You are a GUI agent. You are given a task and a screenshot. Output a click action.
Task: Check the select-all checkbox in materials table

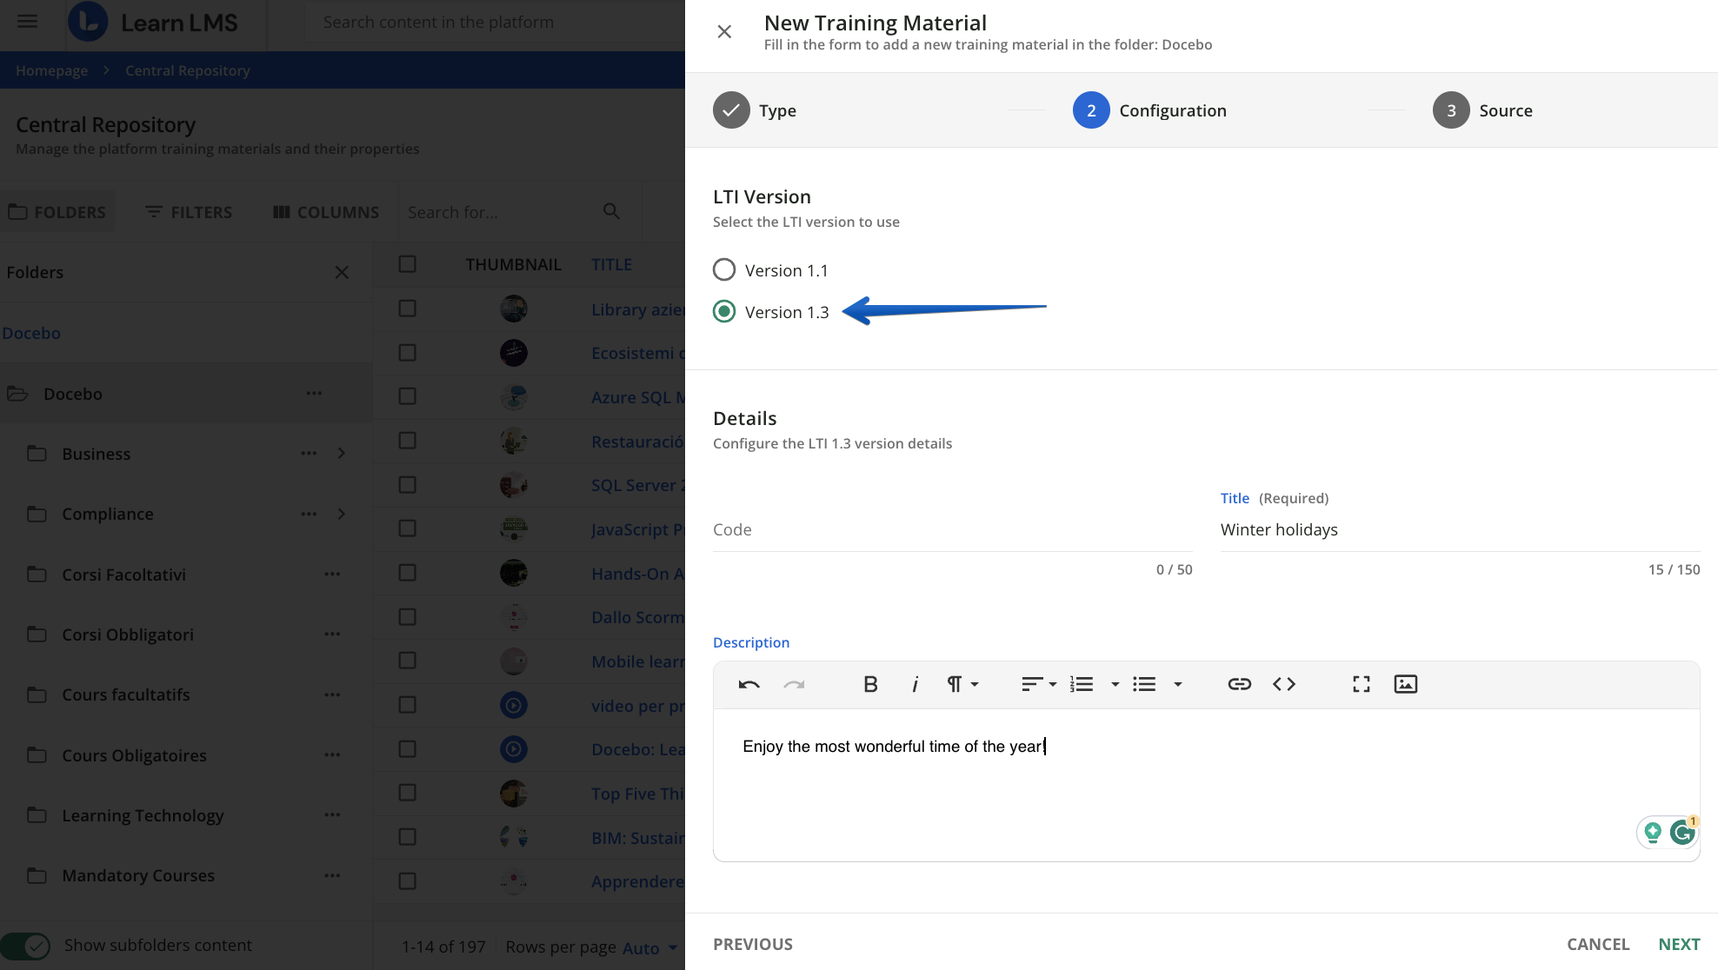pyautogui.click(x=407, y=263)
